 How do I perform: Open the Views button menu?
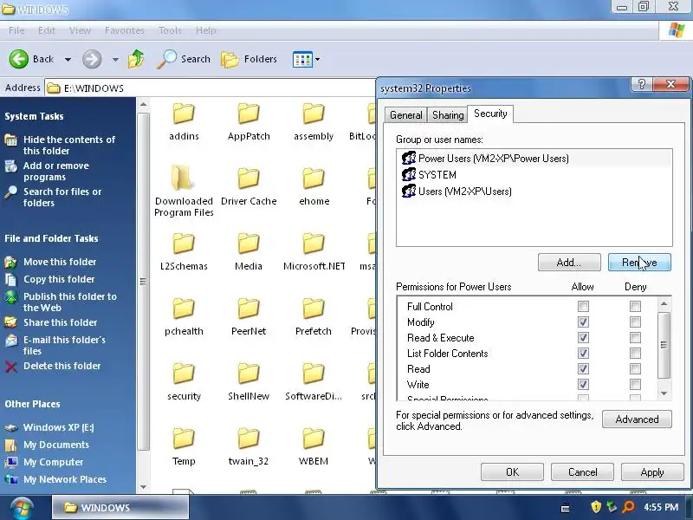(x=306, y=59)
